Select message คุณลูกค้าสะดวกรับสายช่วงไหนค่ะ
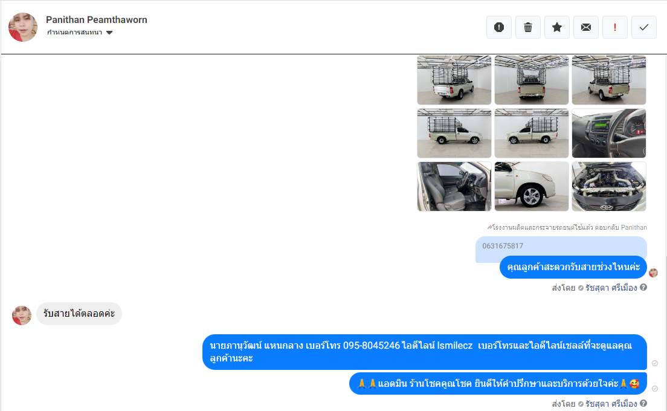The height and width of the screenshot is (411, 667). click(x=573, y=267)
